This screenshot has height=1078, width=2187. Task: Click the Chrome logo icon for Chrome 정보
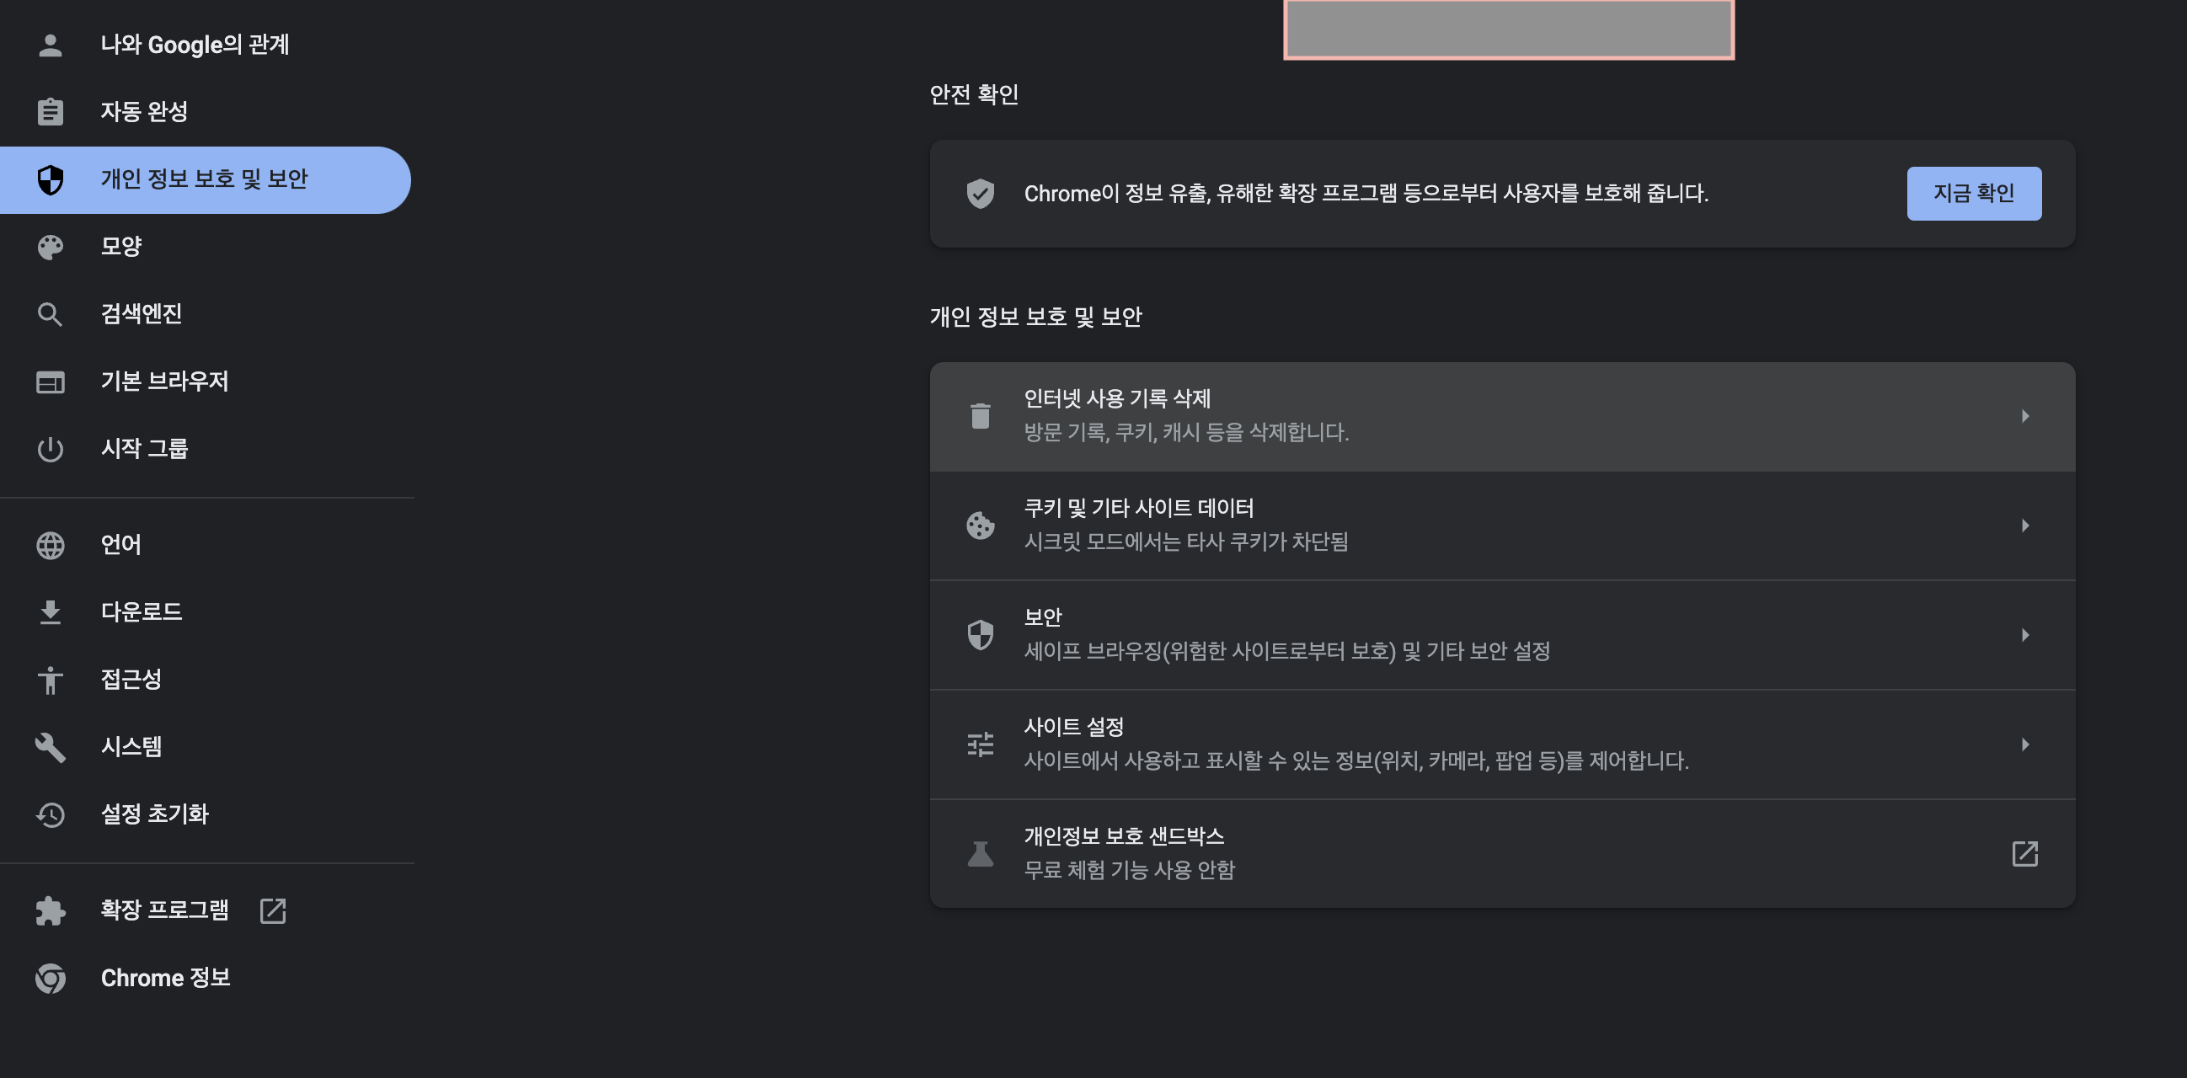50,978
